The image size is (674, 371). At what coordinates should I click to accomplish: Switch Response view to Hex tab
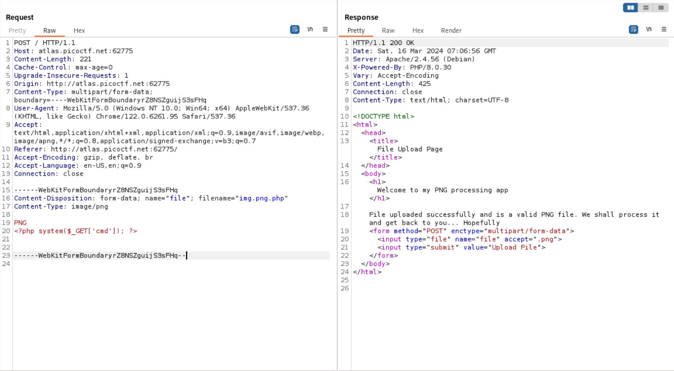click(418, 31)
